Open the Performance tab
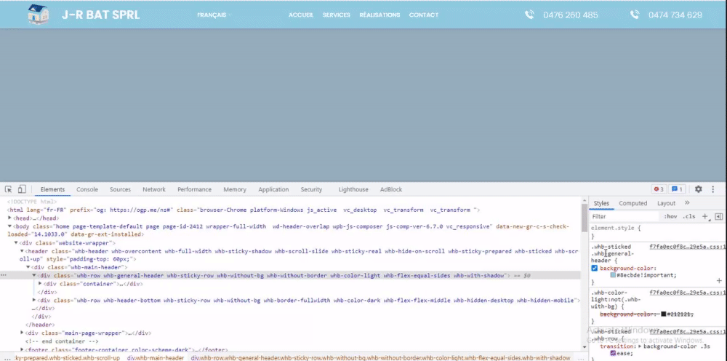727x361 pixels. click(194, 189)
